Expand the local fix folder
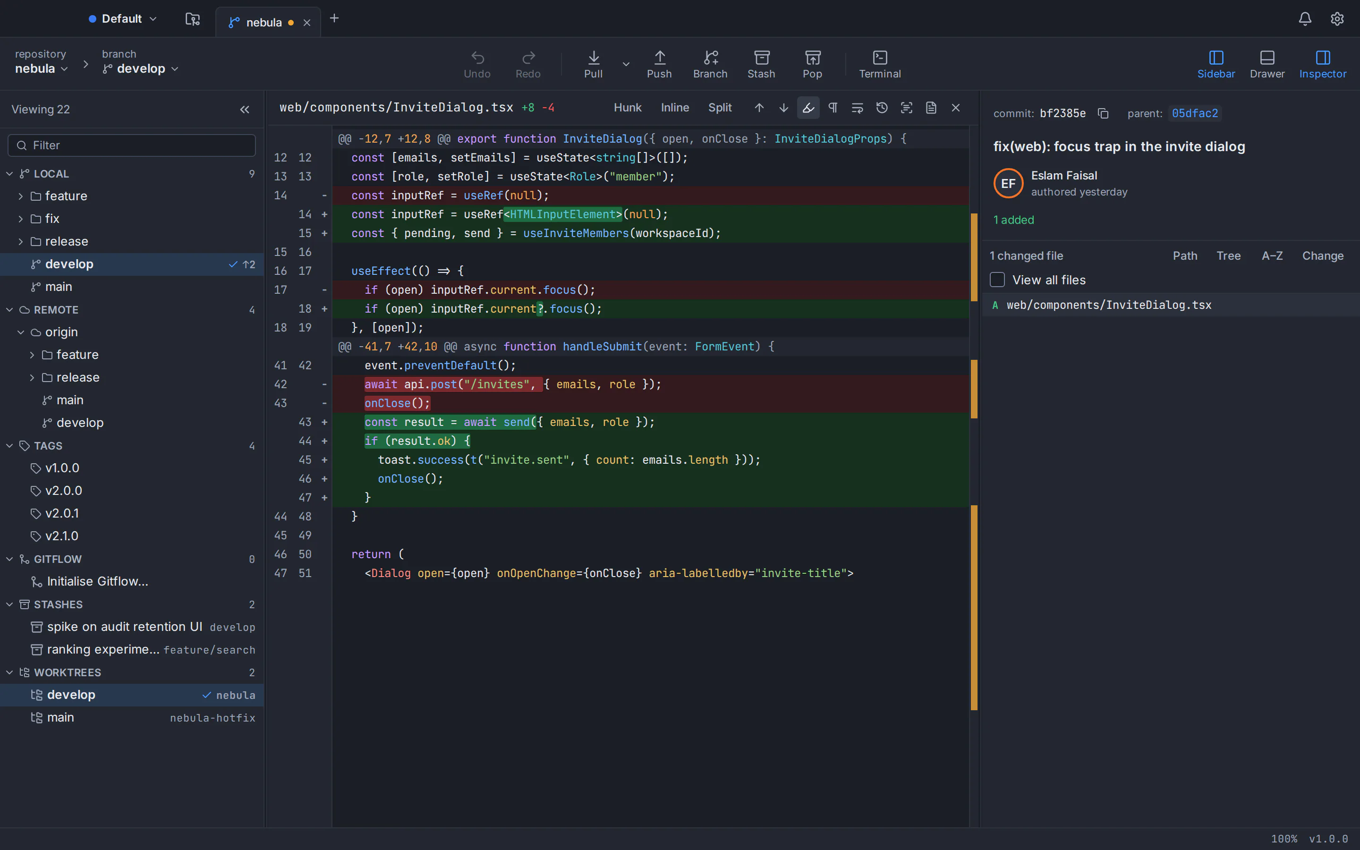The width and height of the screenshot is (1360, 850). pos(21,219)
